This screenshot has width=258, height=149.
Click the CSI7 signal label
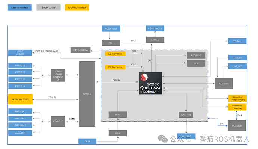(x=133, y=65)
